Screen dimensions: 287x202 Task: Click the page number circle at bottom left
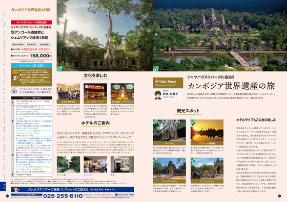point(7,196)
